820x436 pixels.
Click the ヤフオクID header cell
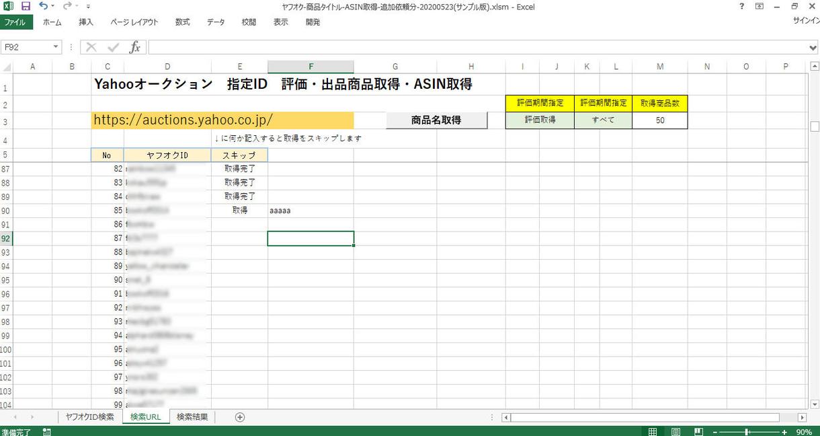pos(167,155)
